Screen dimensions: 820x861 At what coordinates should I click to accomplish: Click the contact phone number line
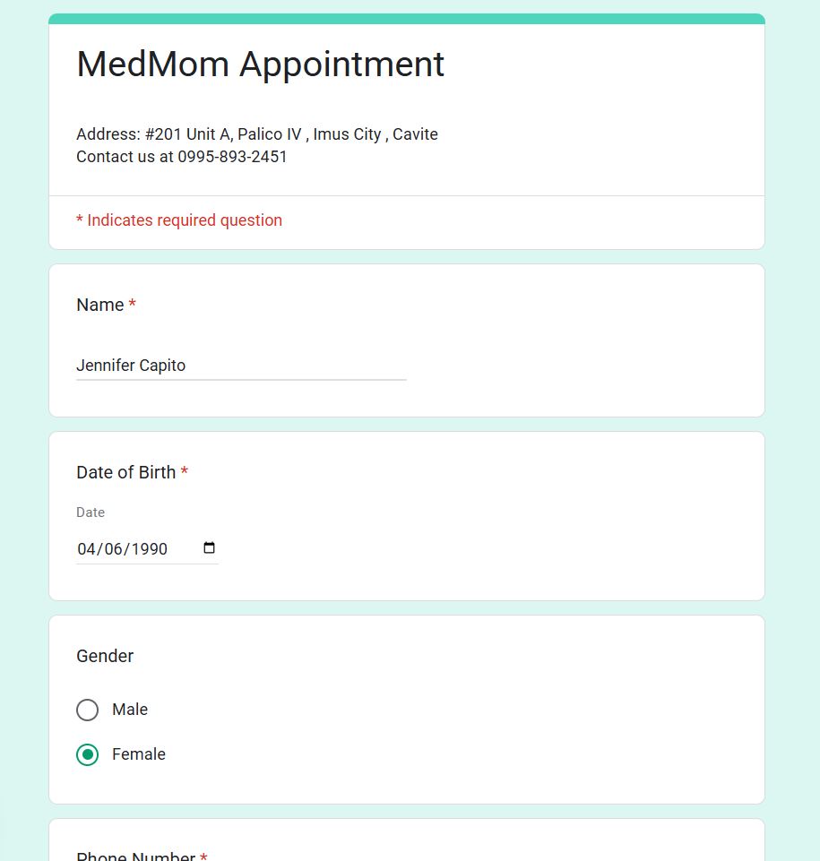click(x=182, y=157)
